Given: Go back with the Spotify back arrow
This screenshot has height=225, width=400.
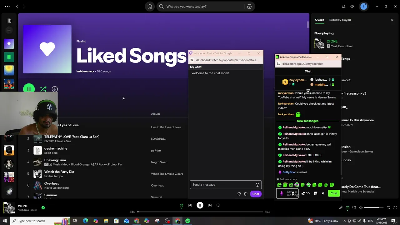Looking at the screenshot, I should (17, 7).
